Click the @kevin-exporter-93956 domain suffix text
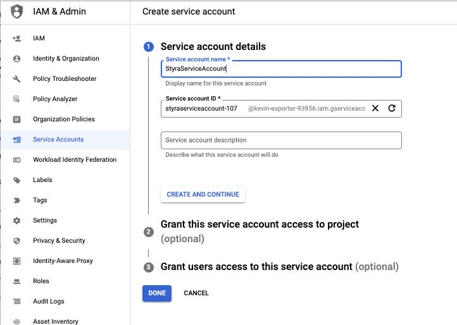The image size is (457, 325). 306,109
